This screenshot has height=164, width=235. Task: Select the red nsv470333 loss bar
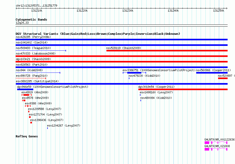(121, 56)
